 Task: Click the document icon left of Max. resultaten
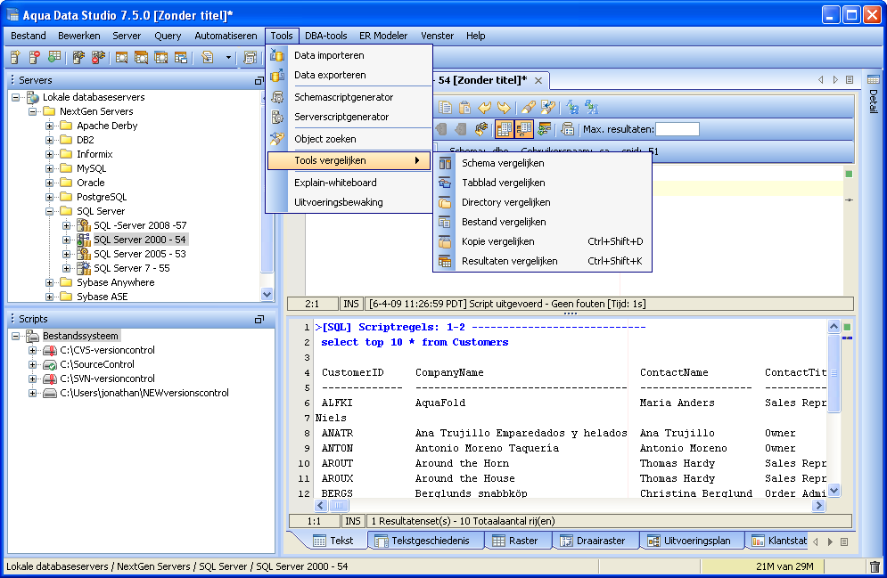567,129
